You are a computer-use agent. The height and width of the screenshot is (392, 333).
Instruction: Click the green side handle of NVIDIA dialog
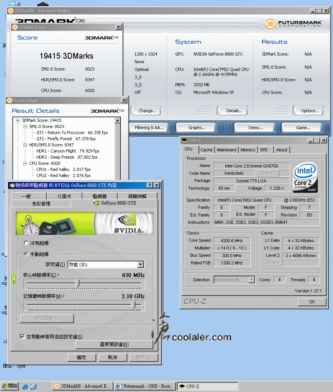tap(14, 278)
